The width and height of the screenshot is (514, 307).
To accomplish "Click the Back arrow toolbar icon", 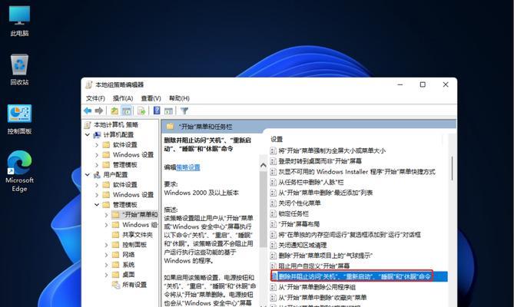I will click(88, 111).
